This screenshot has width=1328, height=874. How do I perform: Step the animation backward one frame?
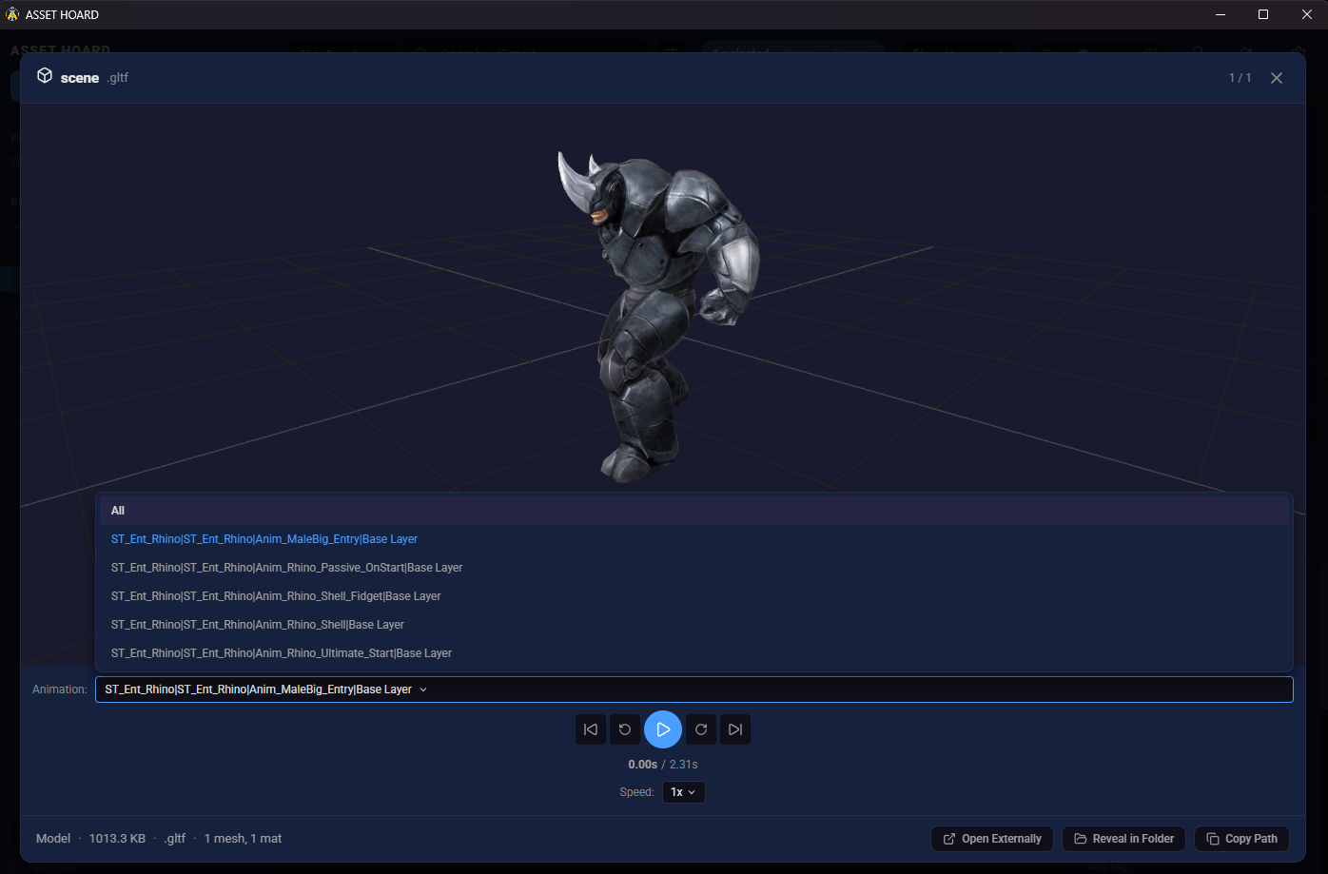[624, 729]
